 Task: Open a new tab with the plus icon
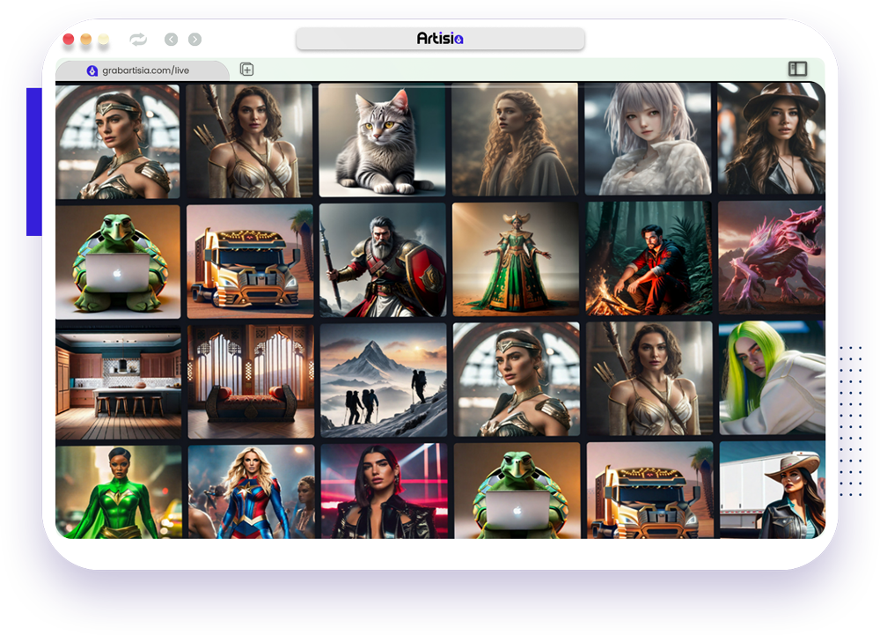click(x=247, y=70)
